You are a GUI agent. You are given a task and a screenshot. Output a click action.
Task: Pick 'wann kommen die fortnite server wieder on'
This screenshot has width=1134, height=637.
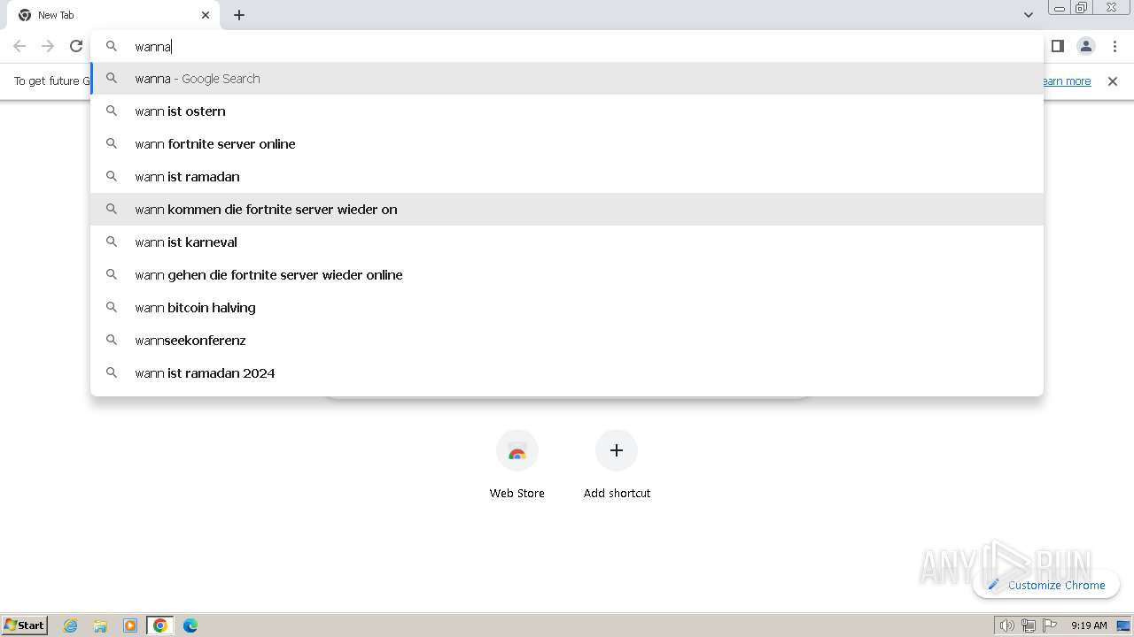[567, 210]
